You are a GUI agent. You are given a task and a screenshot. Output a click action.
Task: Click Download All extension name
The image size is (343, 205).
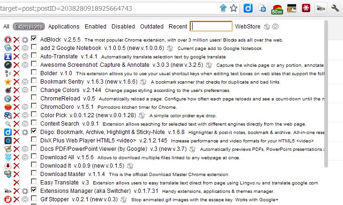57,157
